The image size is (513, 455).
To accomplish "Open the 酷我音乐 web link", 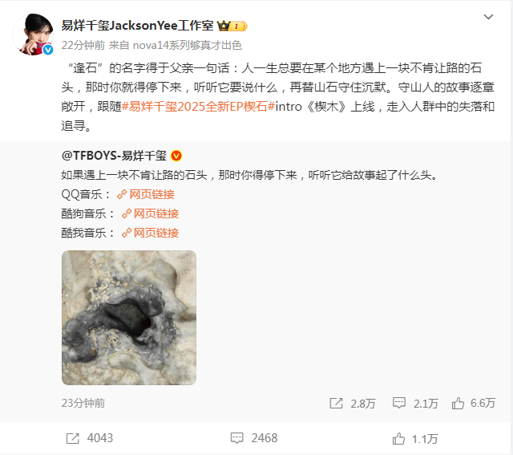I will click(150, 233).
